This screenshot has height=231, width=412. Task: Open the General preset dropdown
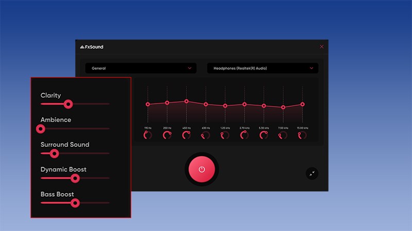(x=141, y=68)
